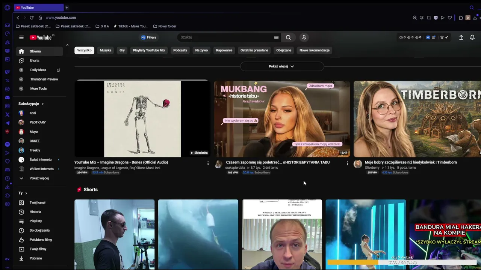
Task: Open the YouTube guide hamburger menu
Action: [21, 37]
